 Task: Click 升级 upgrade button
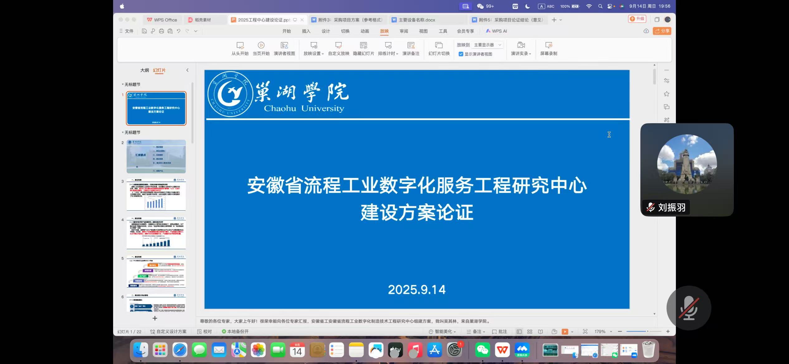tap(637, 19)
